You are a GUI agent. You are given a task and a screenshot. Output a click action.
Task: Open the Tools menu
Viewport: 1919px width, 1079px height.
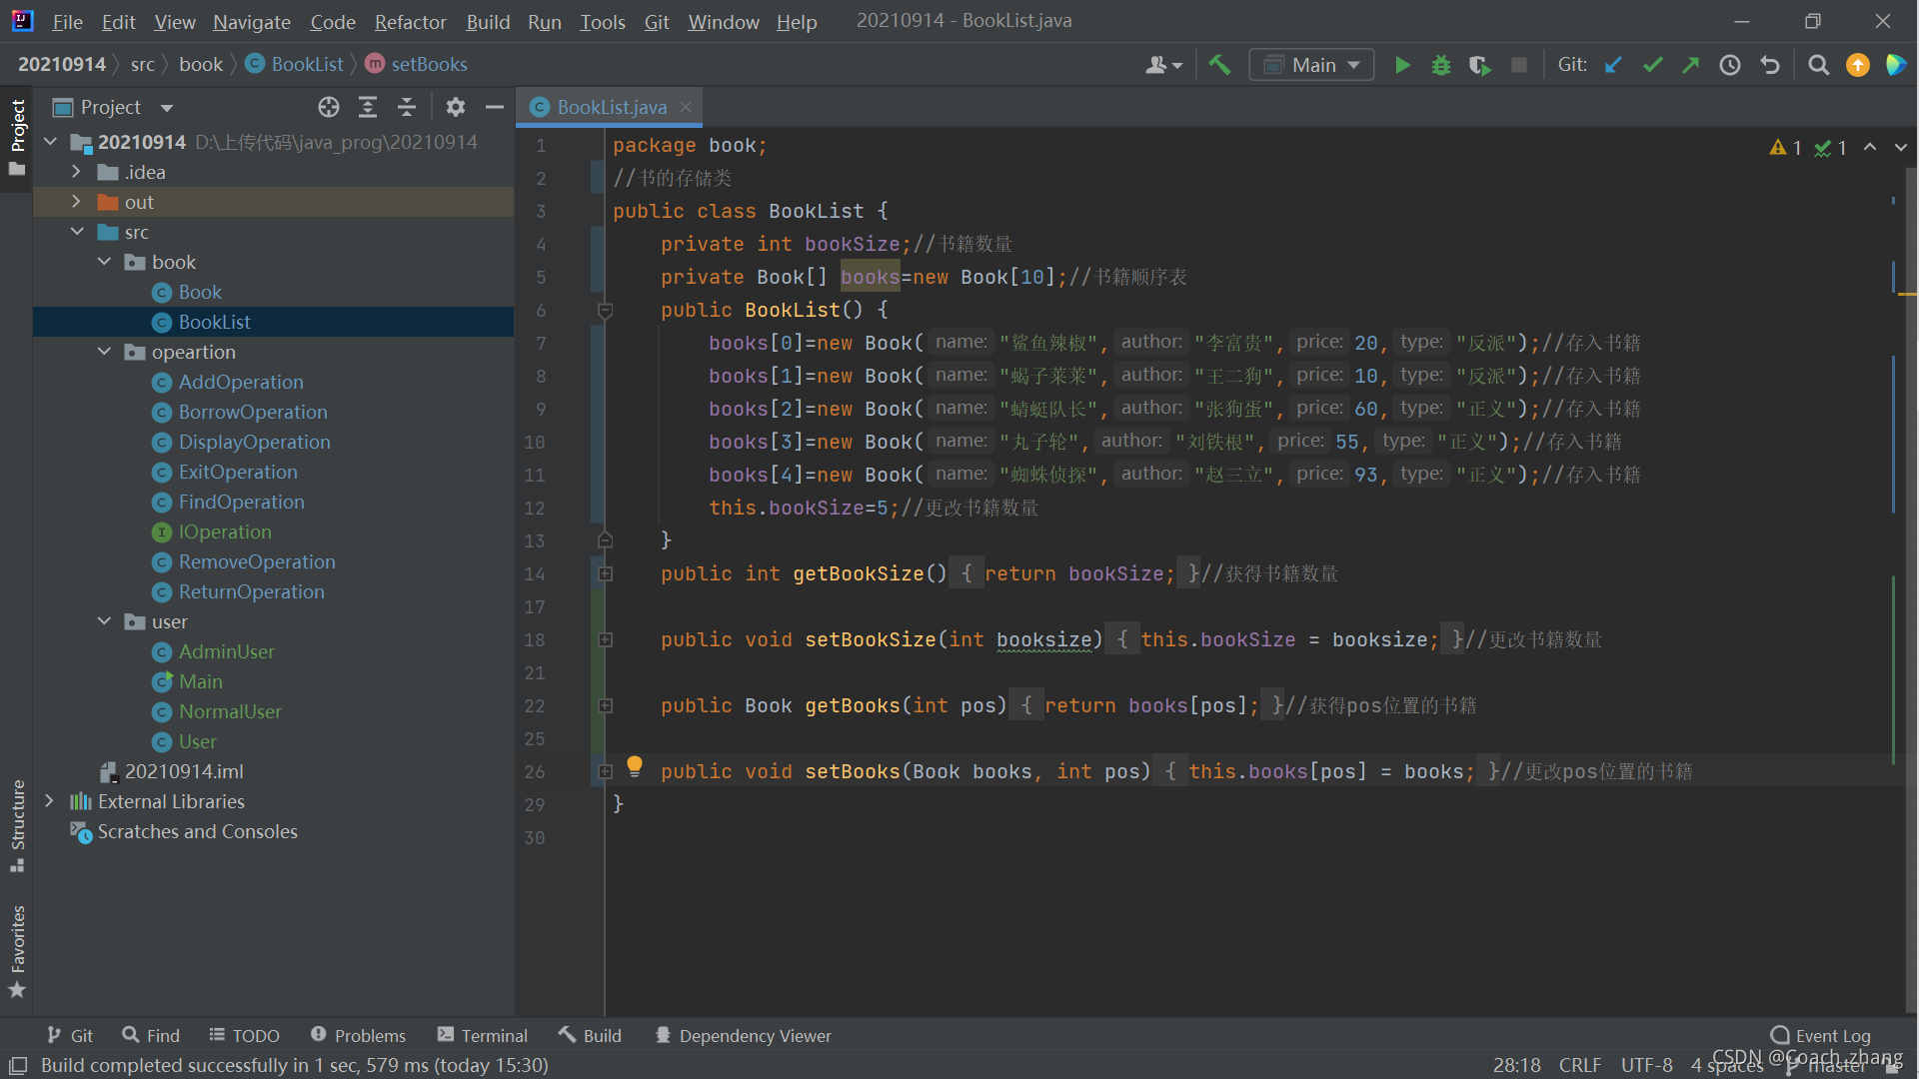(602, 21)
